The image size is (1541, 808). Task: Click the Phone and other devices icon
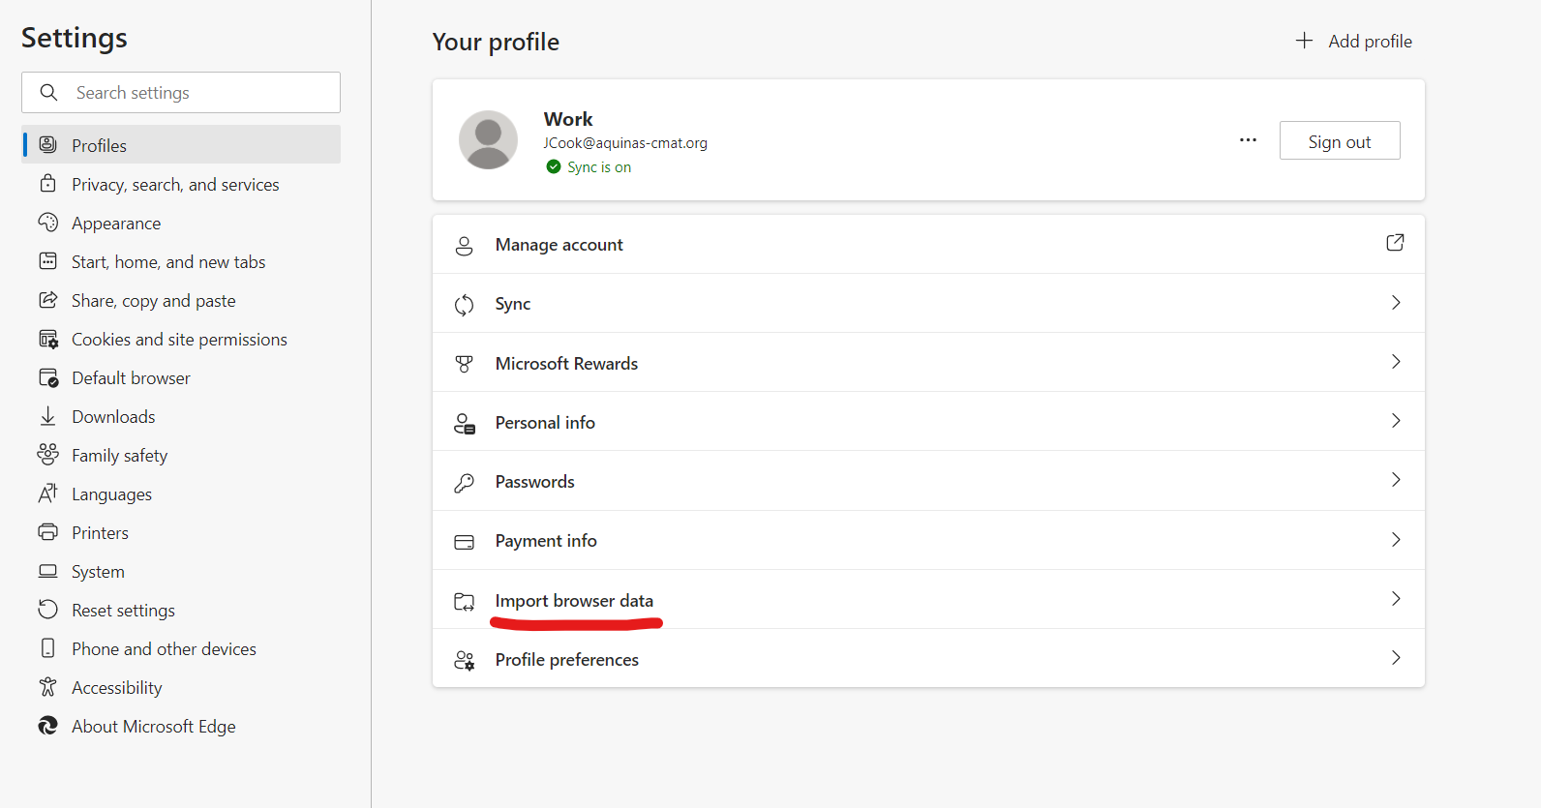coord(47,648)
